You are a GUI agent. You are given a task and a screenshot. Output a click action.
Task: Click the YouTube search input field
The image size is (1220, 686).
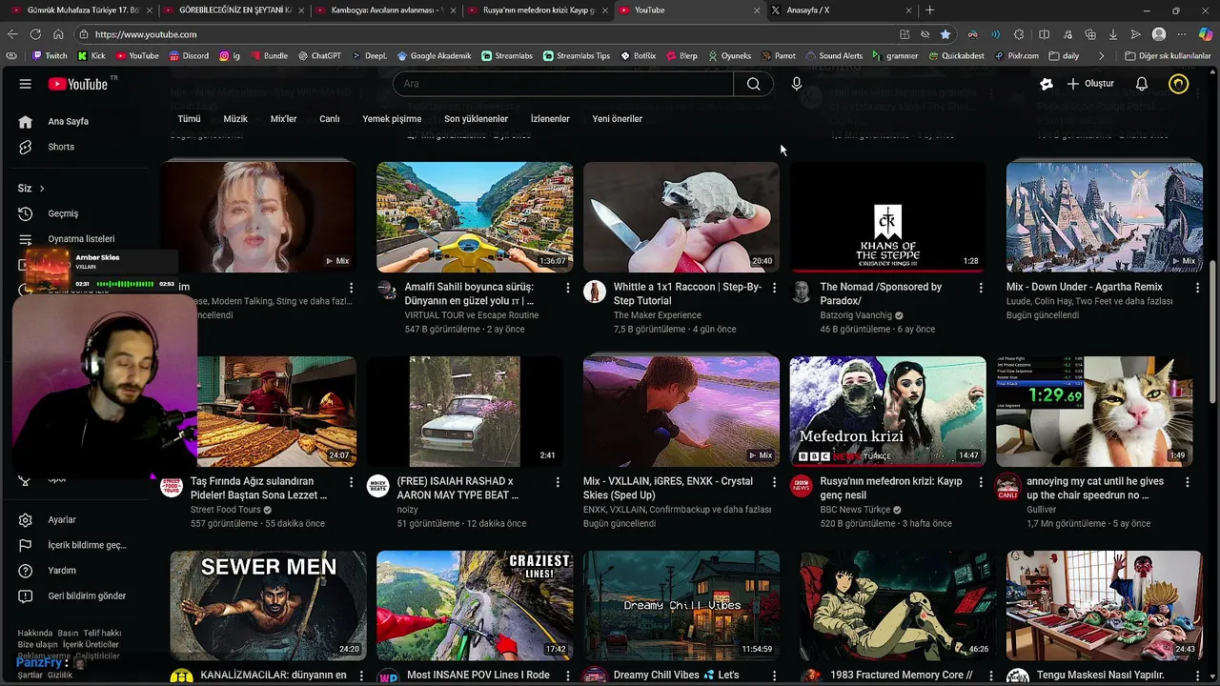562,84
